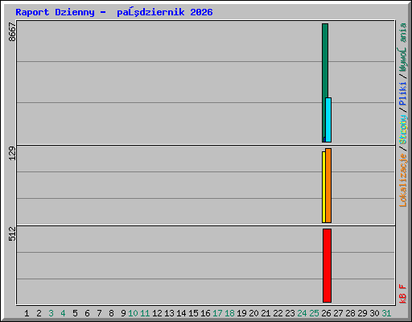Screen dimensions: 412x322
Task: Click day 17 on the x-axis
Action: 217,313
